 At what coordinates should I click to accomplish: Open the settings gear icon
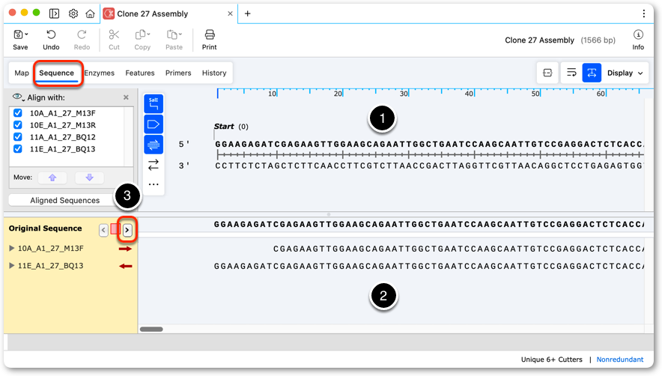point(73,13)
